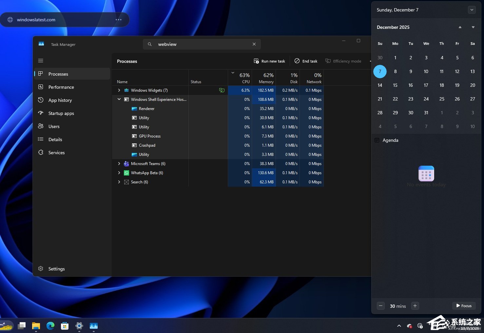Viewport: 484px width, 333px height.
Task: Launch Microsoft Edge from the taskbar
Action: coord(50,326)
